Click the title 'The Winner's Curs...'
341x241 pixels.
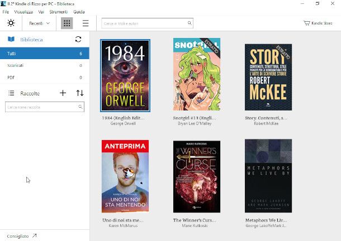(195, 220)
